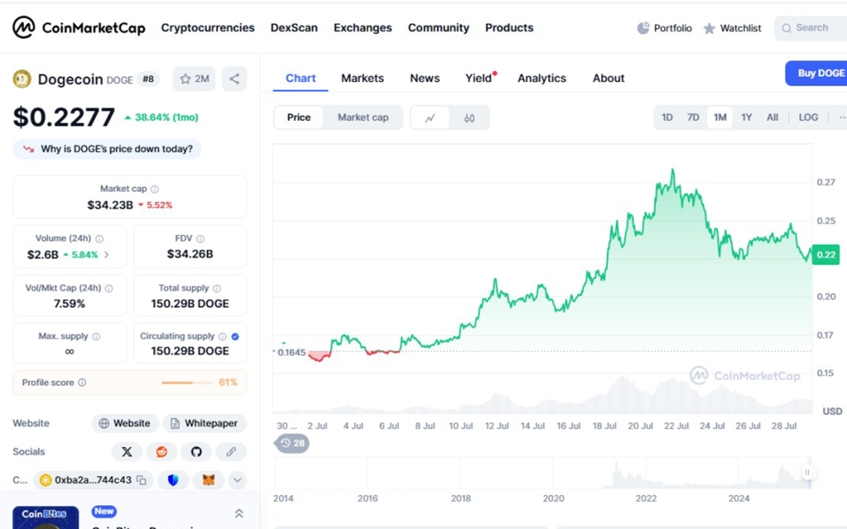
Task: Toggle LOG scale on chart
Action: (808, 117)
